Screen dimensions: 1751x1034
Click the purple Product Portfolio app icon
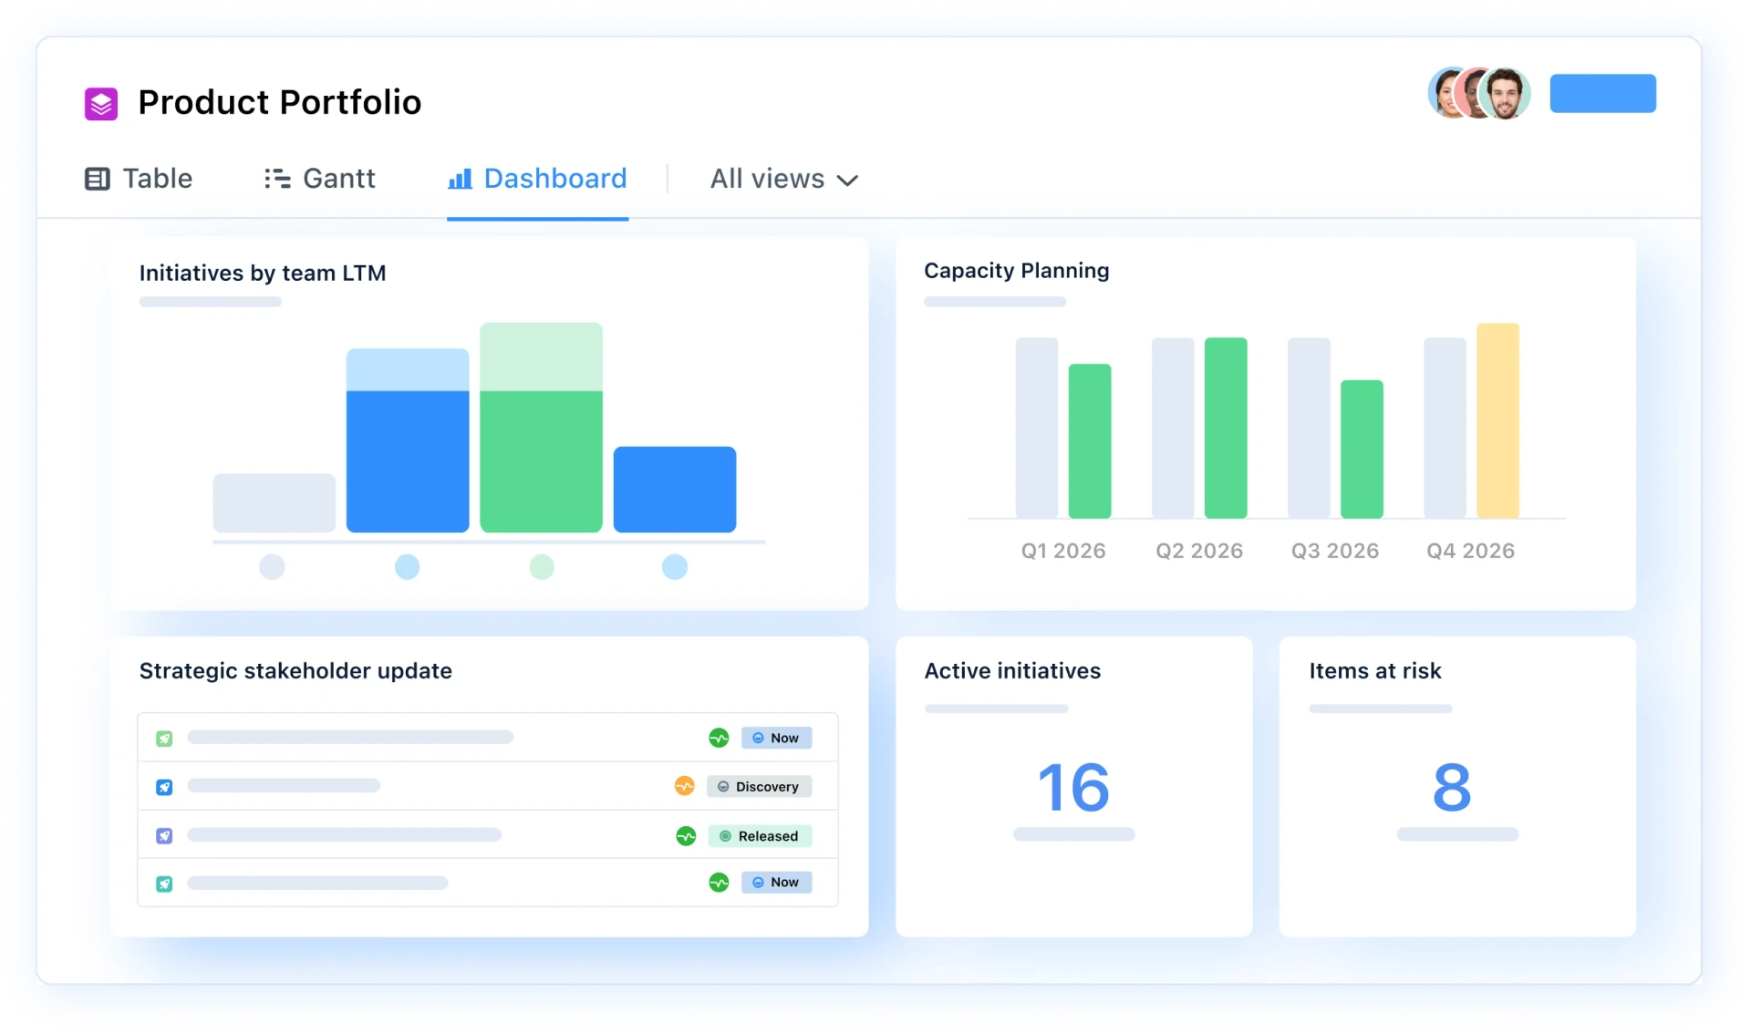[100, 103]
